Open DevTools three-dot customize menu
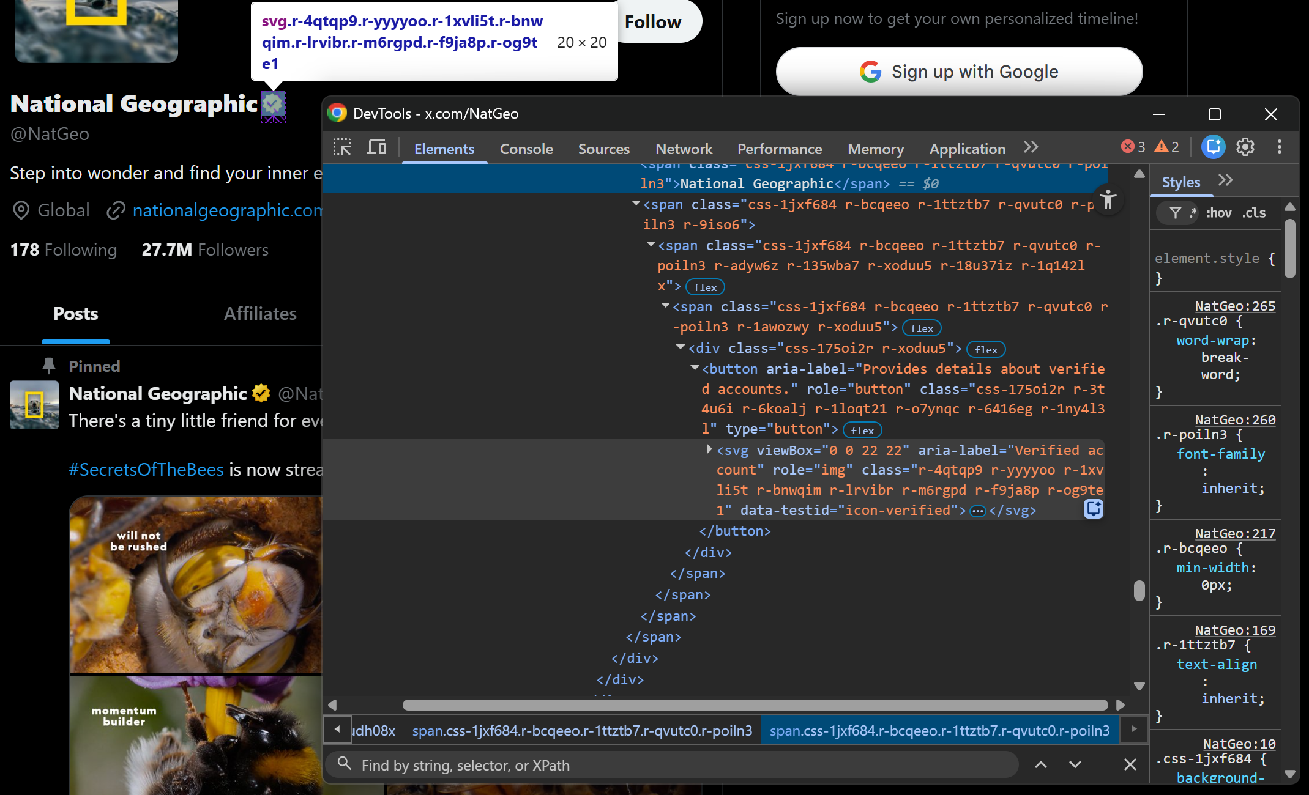The width and height of the screenshot is (1309, 795). 1279,147
